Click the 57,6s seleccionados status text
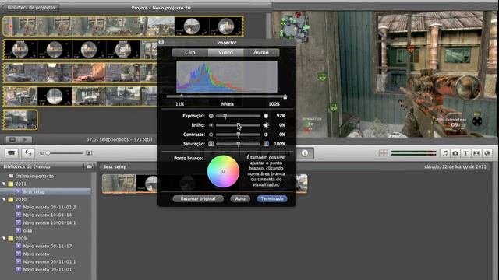The height and width of the screenshot is (280, 499). point(119,139)
